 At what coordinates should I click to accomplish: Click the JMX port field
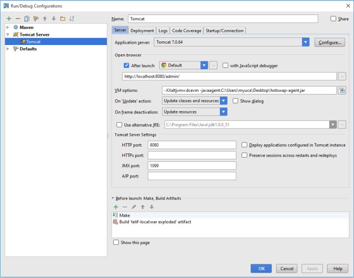pyautogui.click(x=192, y=165)
